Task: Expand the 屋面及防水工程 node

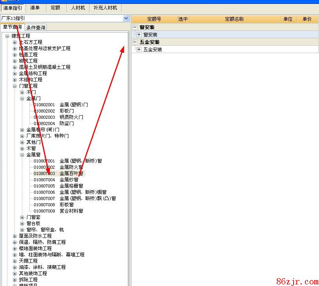Action: (15, 236)
